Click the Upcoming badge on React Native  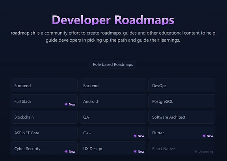(x=204, y=152)
